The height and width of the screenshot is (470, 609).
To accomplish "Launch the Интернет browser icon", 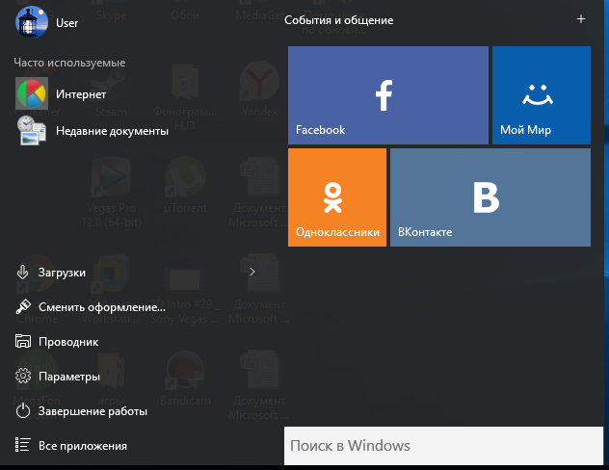I will (32, 93).
